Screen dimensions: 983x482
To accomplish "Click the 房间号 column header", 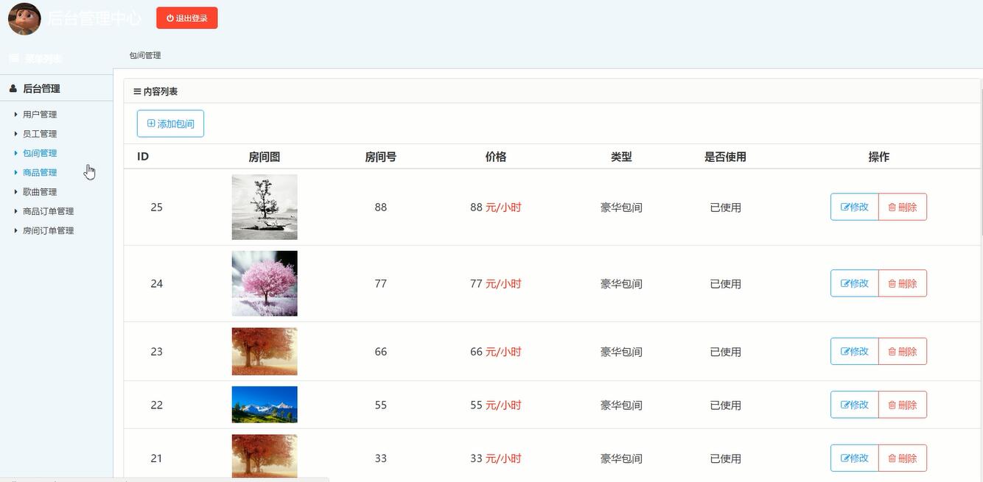I will 381,157.
